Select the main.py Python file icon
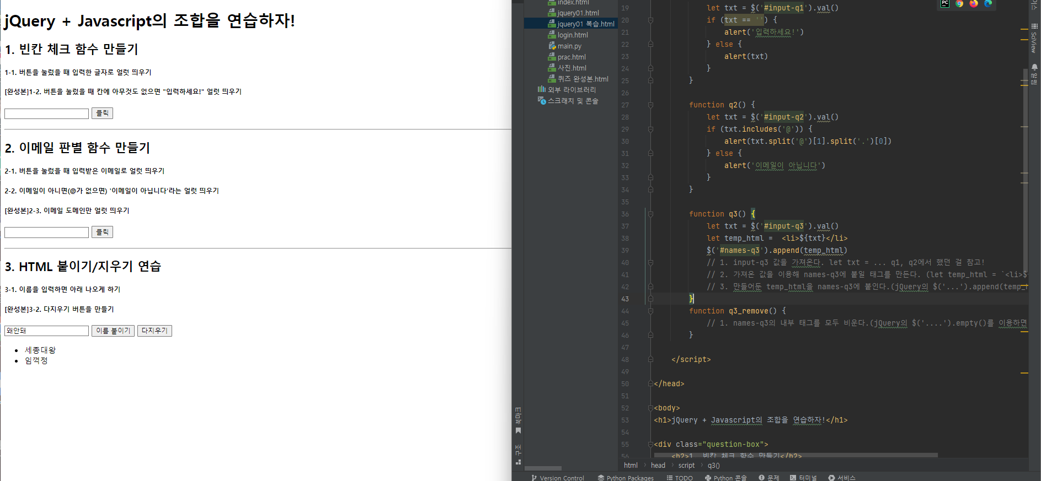The height and width of the screenshot is (481, 1041). [x=552, y=46]
